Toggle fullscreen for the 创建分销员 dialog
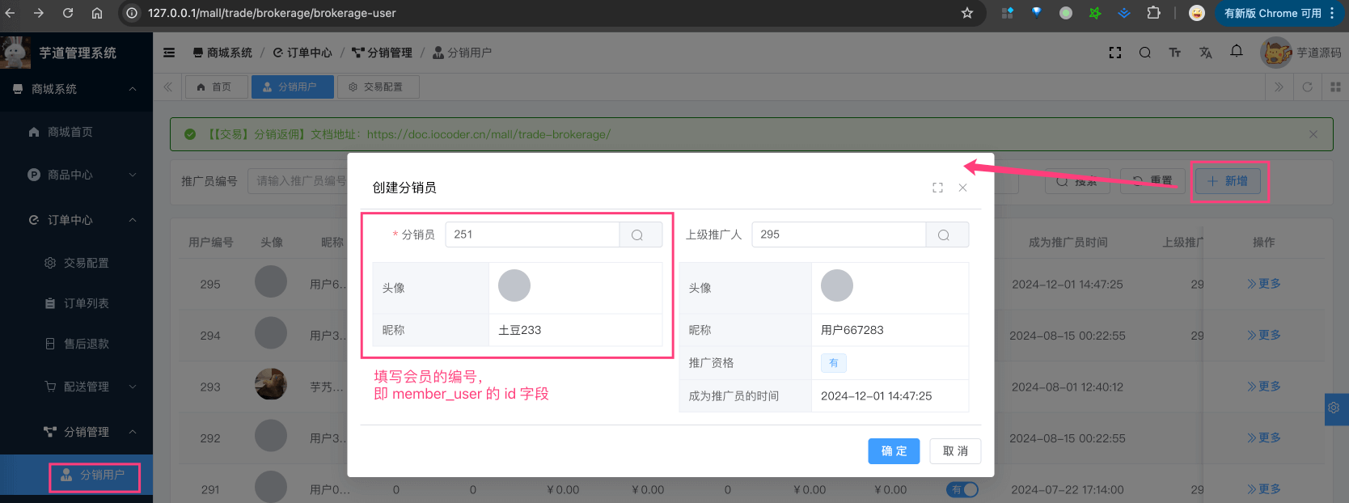The height and width of the screenshot is (503, 1349). click(x=937, y=188)
